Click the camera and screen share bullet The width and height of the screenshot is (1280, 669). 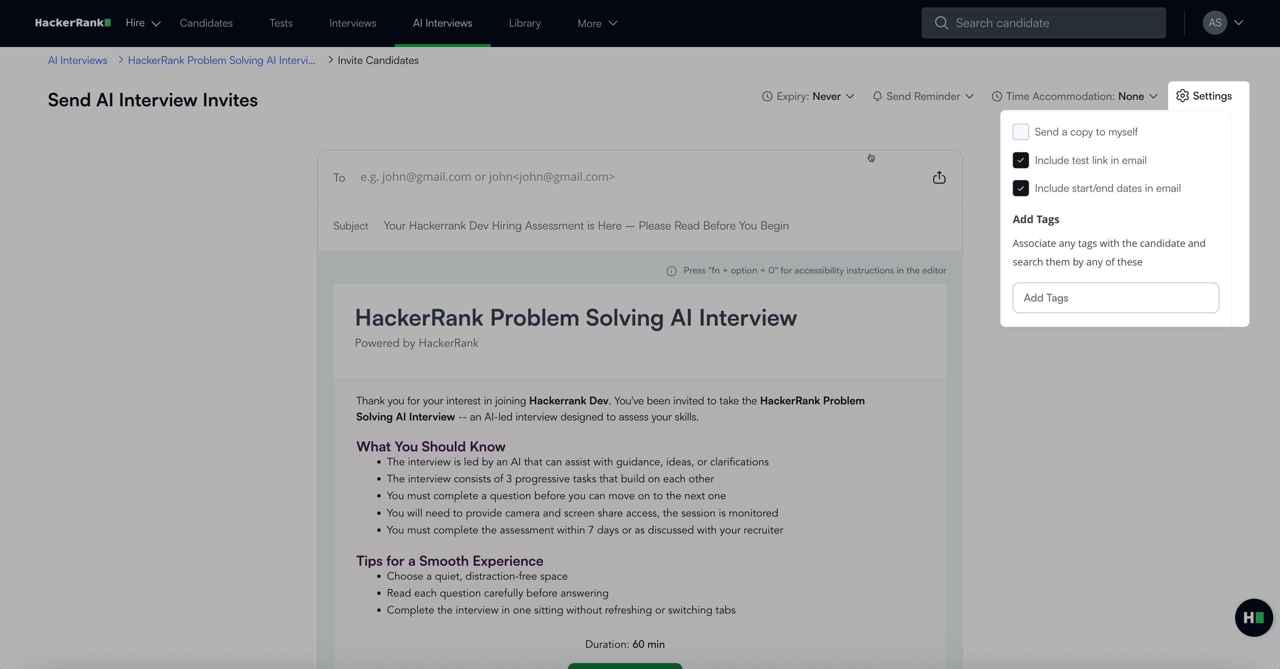pyautogui.click(x=582, y=513)
